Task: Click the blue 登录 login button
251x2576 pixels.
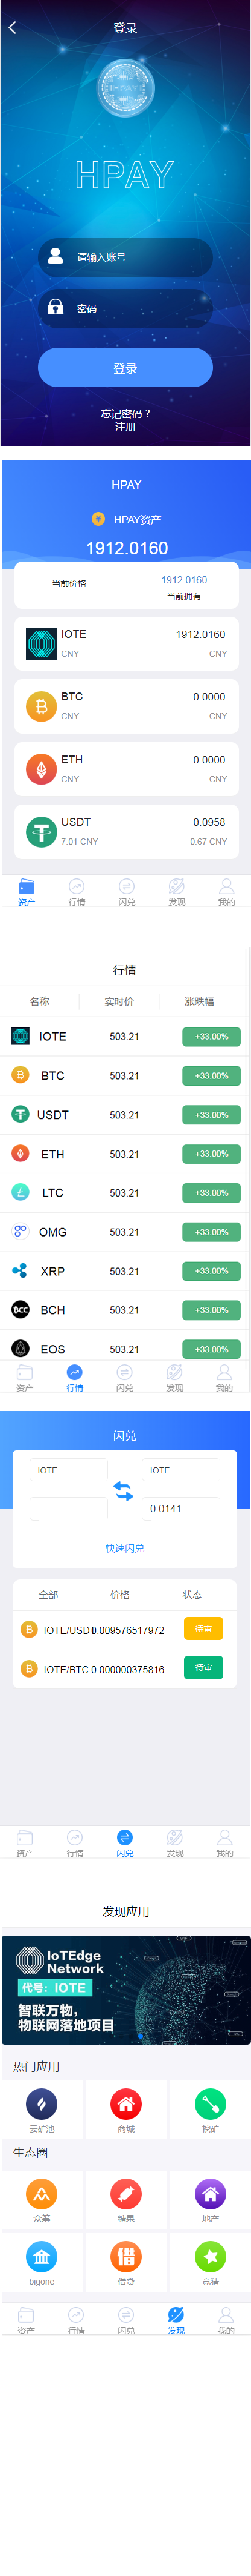Action: [125, 368]
